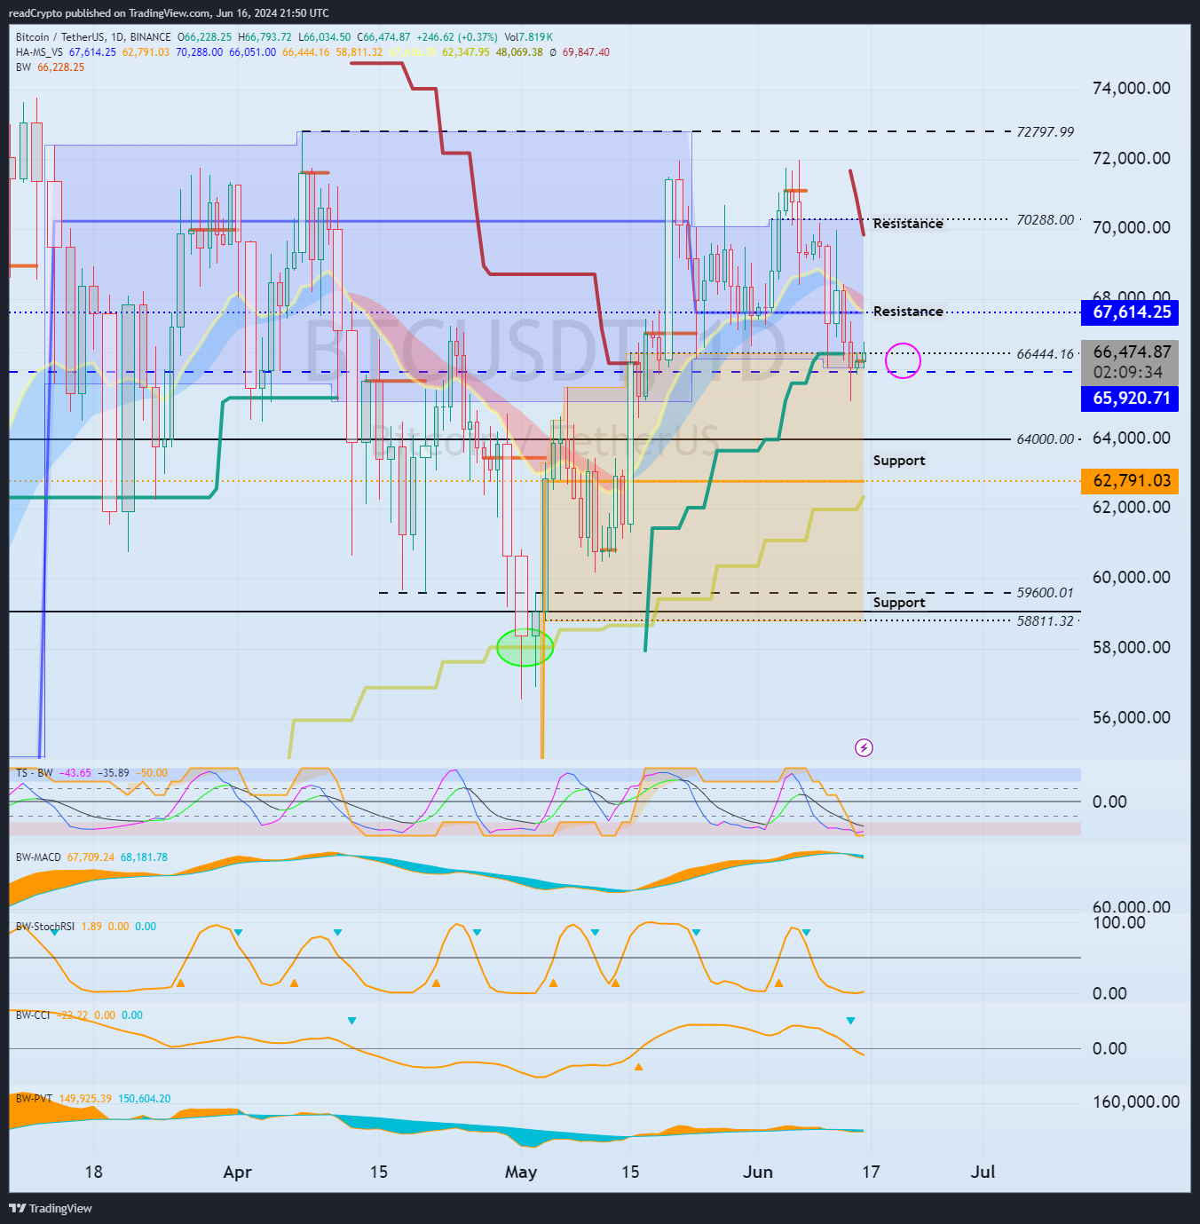This screenshot has height=1224, width=1200.
Task: Click the 59600.01 line value
Action: (1045, 593)
